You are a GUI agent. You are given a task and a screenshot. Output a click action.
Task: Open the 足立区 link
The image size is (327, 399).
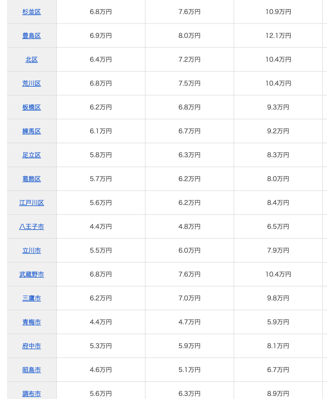coord(31,155)
